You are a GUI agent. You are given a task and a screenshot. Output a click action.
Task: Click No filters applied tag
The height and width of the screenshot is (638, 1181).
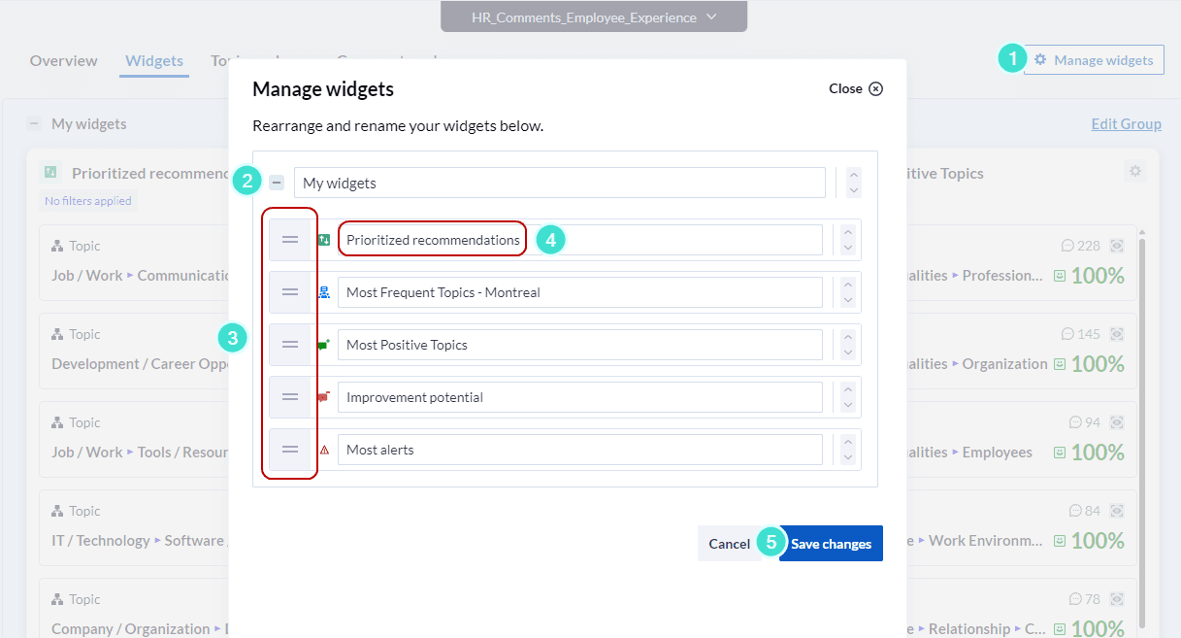click(88, 201)
